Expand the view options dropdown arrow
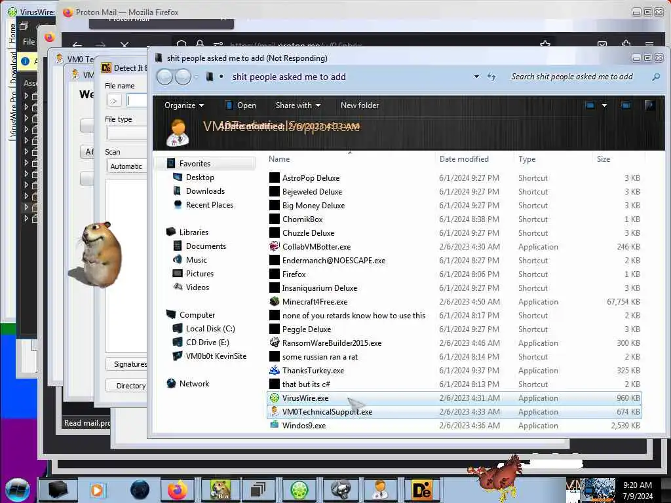The height and width of the screenshot is (503, 671). point(604,105)
